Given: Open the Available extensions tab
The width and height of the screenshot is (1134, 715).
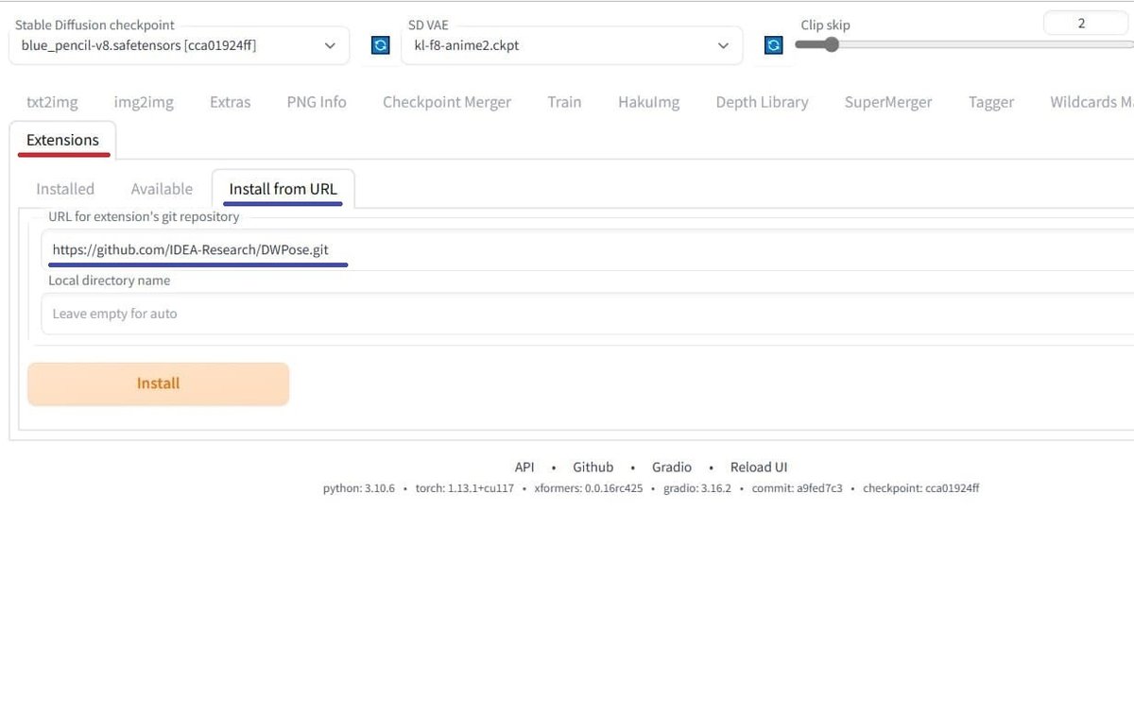Looking at the screenshot, I should click(162, 188).
